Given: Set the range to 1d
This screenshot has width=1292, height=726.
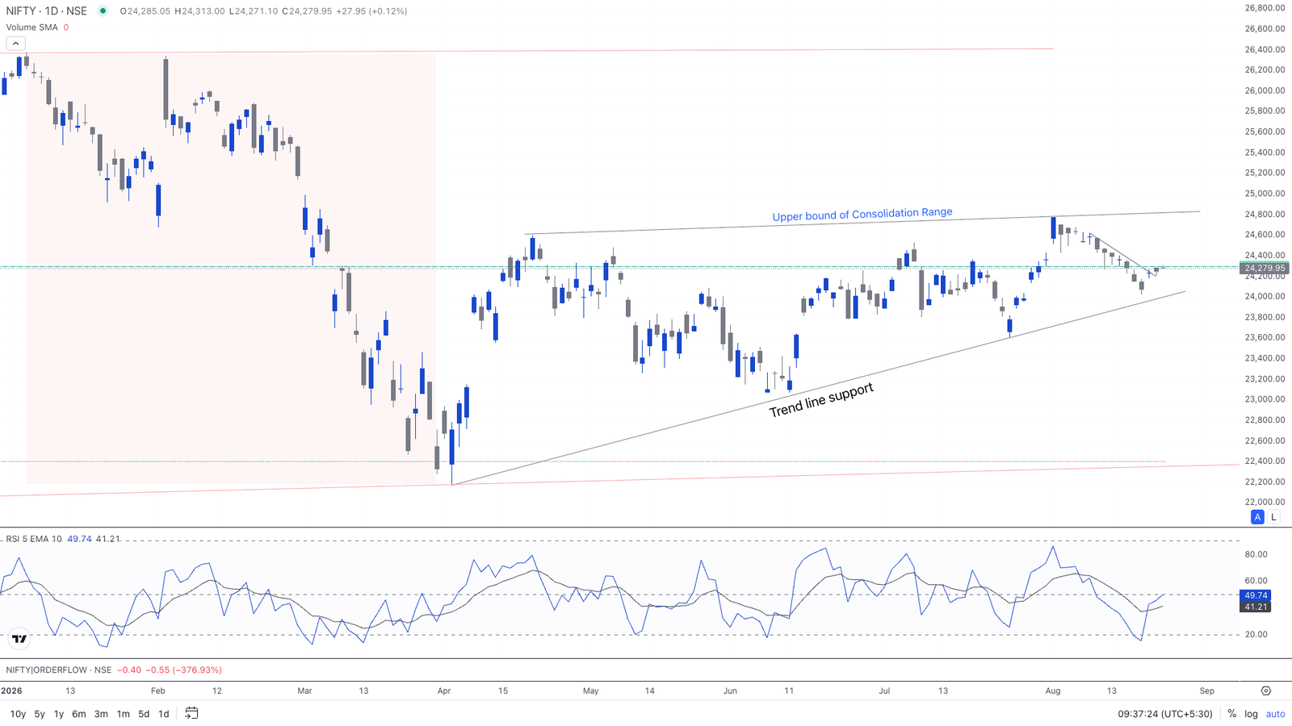Looking at the screenshot, I should click(164, 714).
